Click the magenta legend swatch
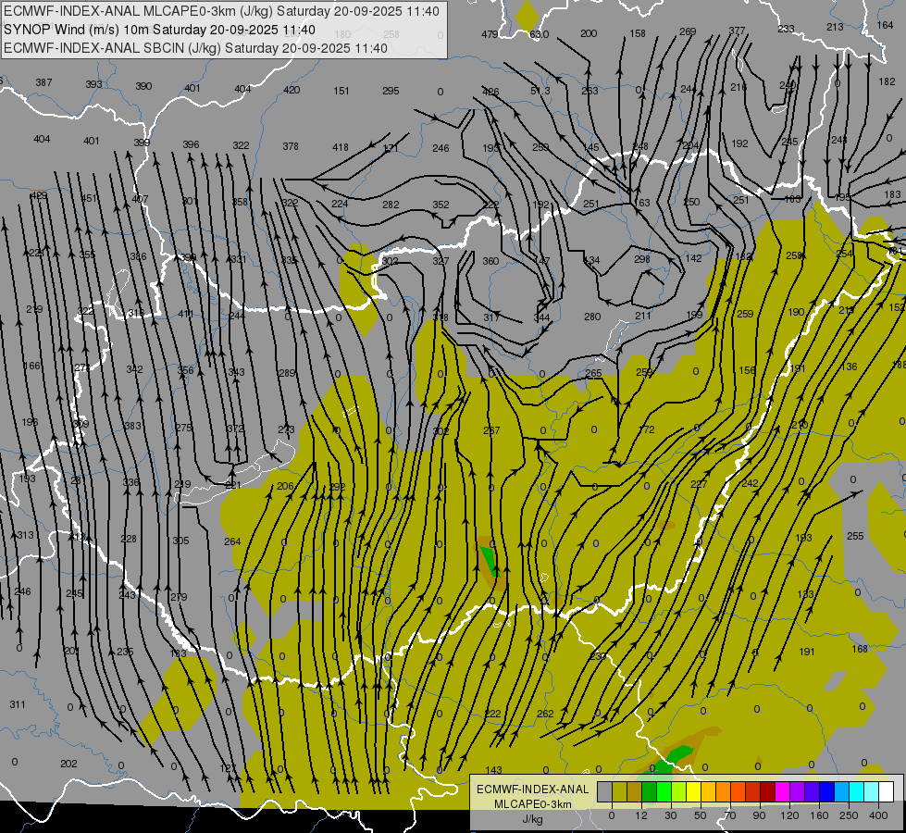The width and height of the screenshot is (906, 833). coord(782,791)
